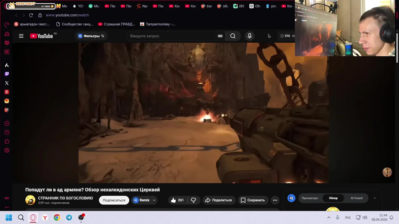399x224 pixels.
Task: Click the GX icon in the sidebar bottom
Action: click(x=7, y=198)
